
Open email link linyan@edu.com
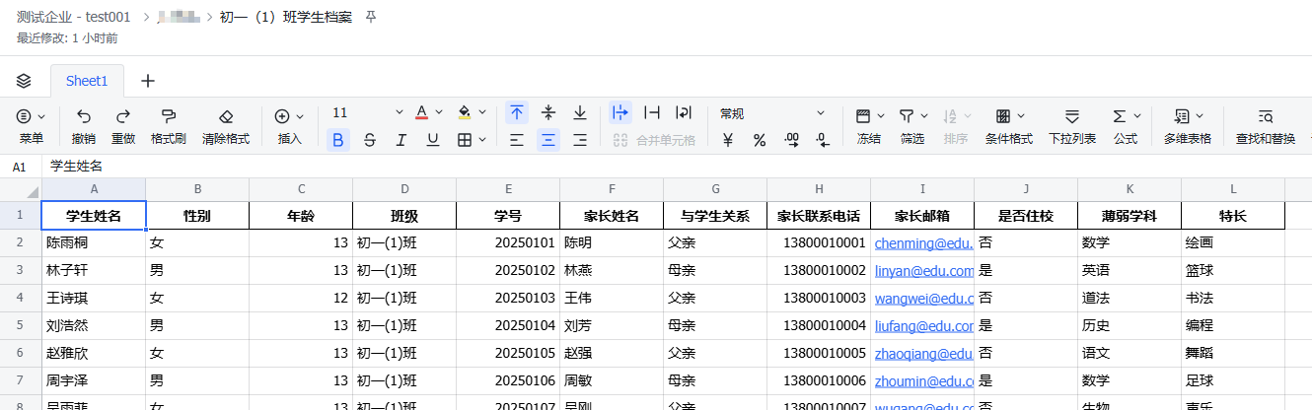(923, 270)
